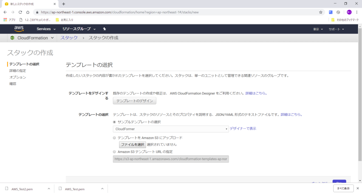Open the downloaded AWS_Test2.pem file

(x=22, y=189)
